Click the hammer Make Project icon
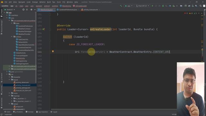206x116 pixels. pos(121,6)
